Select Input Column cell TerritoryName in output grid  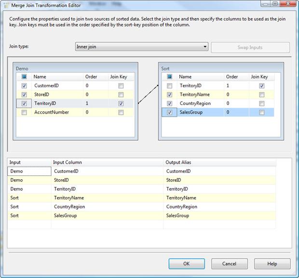(108, 198)
